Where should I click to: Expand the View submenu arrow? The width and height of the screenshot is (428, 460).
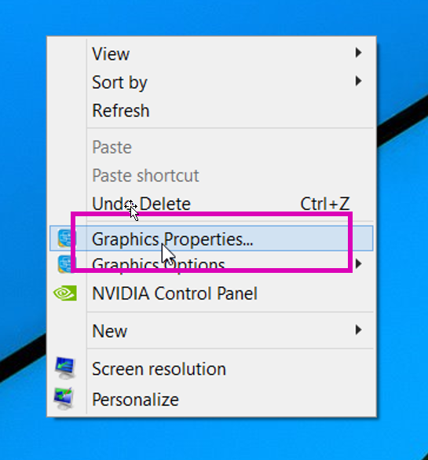tap(358, 53)
